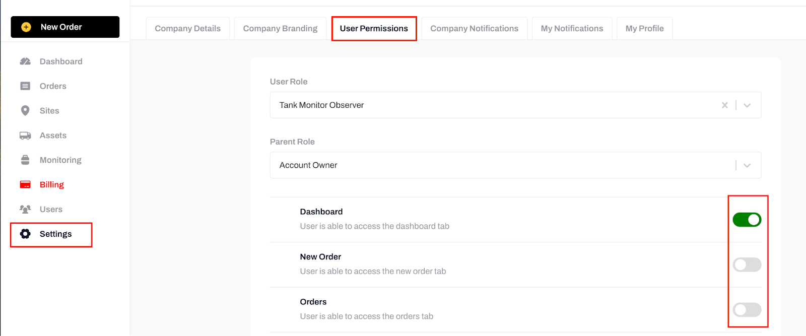
Task: Enable the New Order permission toggle
Action: [x=747, y=264]
